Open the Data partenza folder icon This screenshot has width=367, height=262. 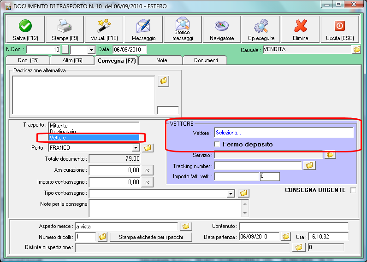coord(286,236)
